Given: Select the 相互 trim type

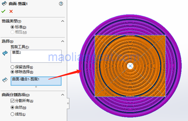Looking at the screenshot, I should tap(12, 32).
